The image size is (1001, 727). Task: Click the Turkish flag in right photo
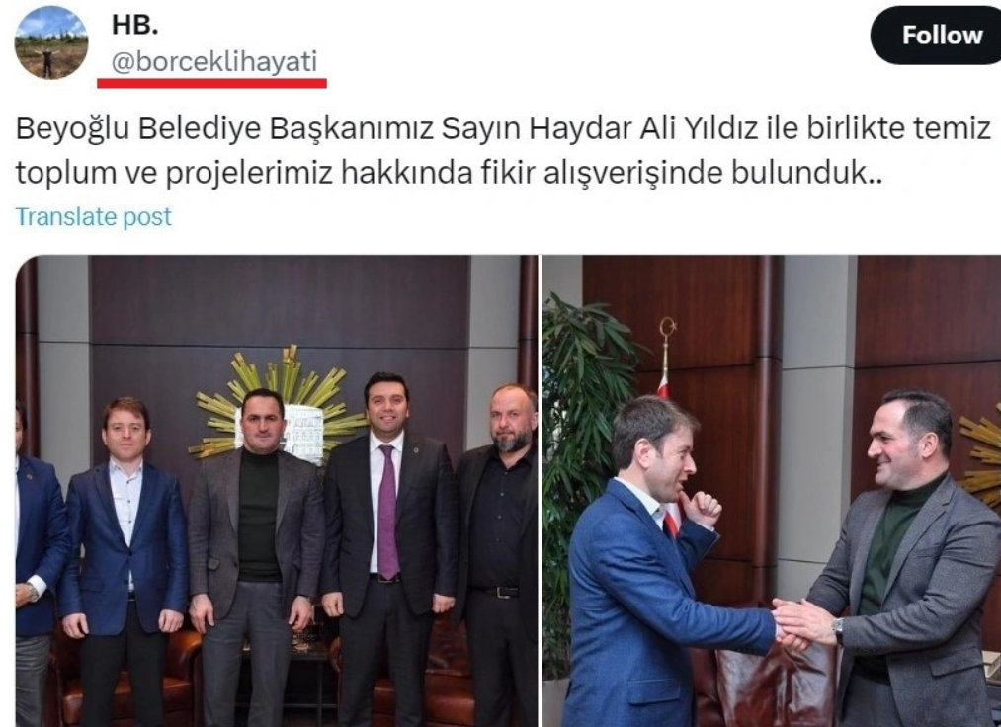coord(668,446)
